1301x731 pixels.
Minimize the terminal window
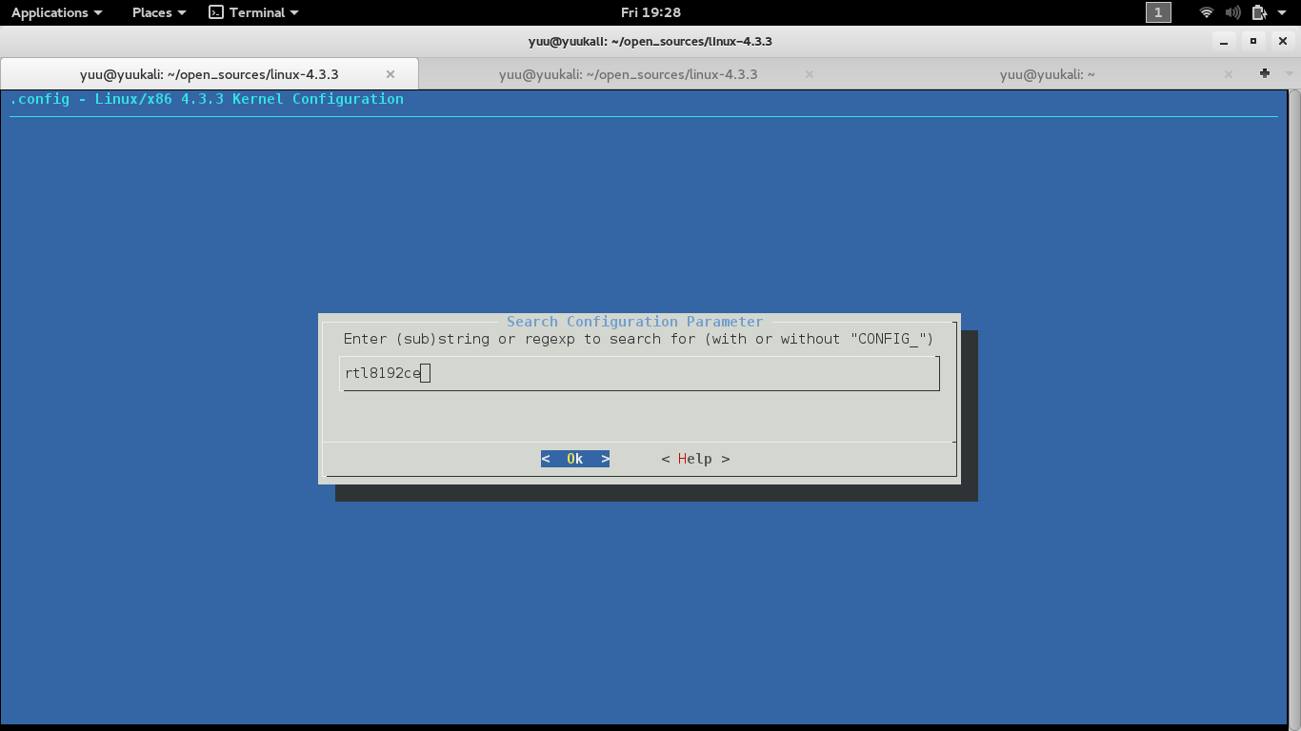pos(1225,41)
